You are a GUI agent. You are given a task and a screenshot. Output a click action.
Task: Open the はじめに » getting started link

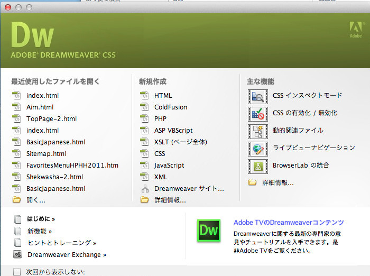tap(41, 219)
